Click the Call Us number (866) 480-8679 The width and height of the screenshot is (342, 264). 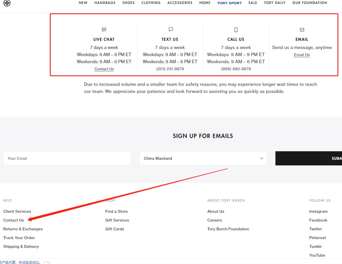pos(236,69)
